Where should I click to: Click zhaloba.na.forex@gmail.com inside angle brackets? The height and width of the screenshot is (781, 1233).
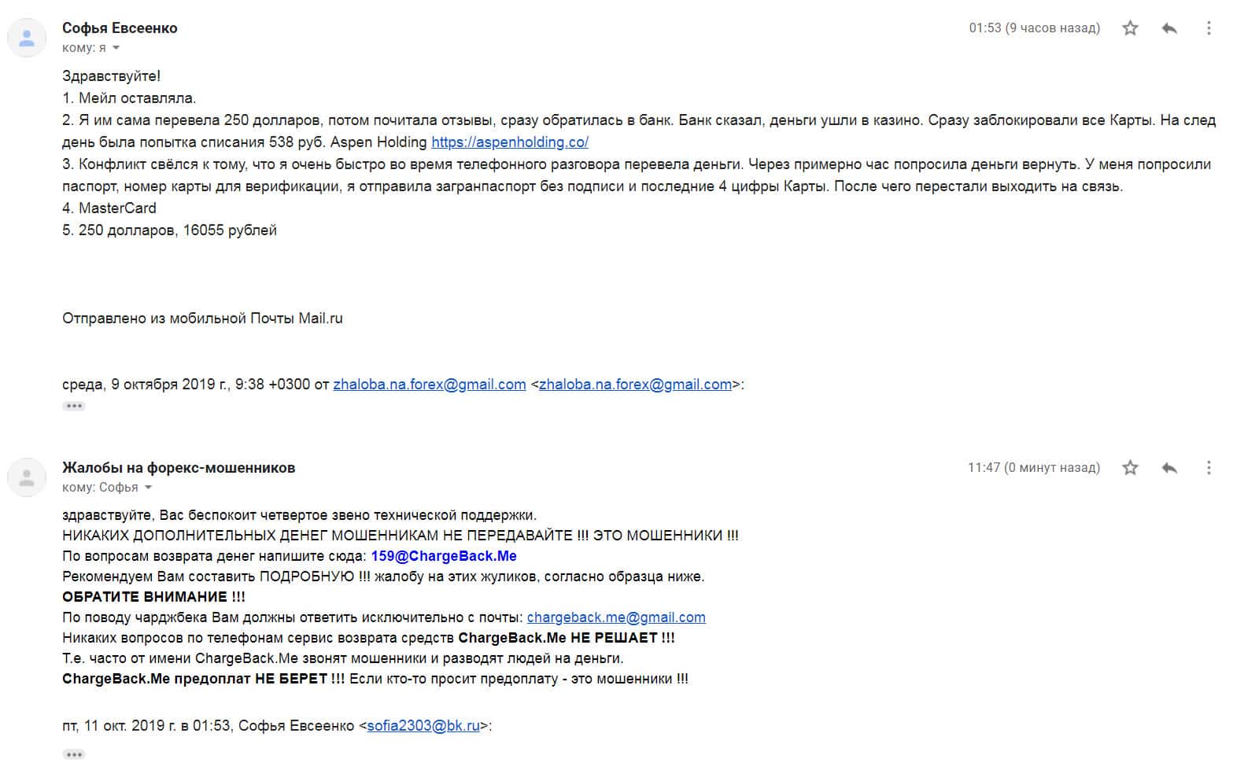pos(635,385)
